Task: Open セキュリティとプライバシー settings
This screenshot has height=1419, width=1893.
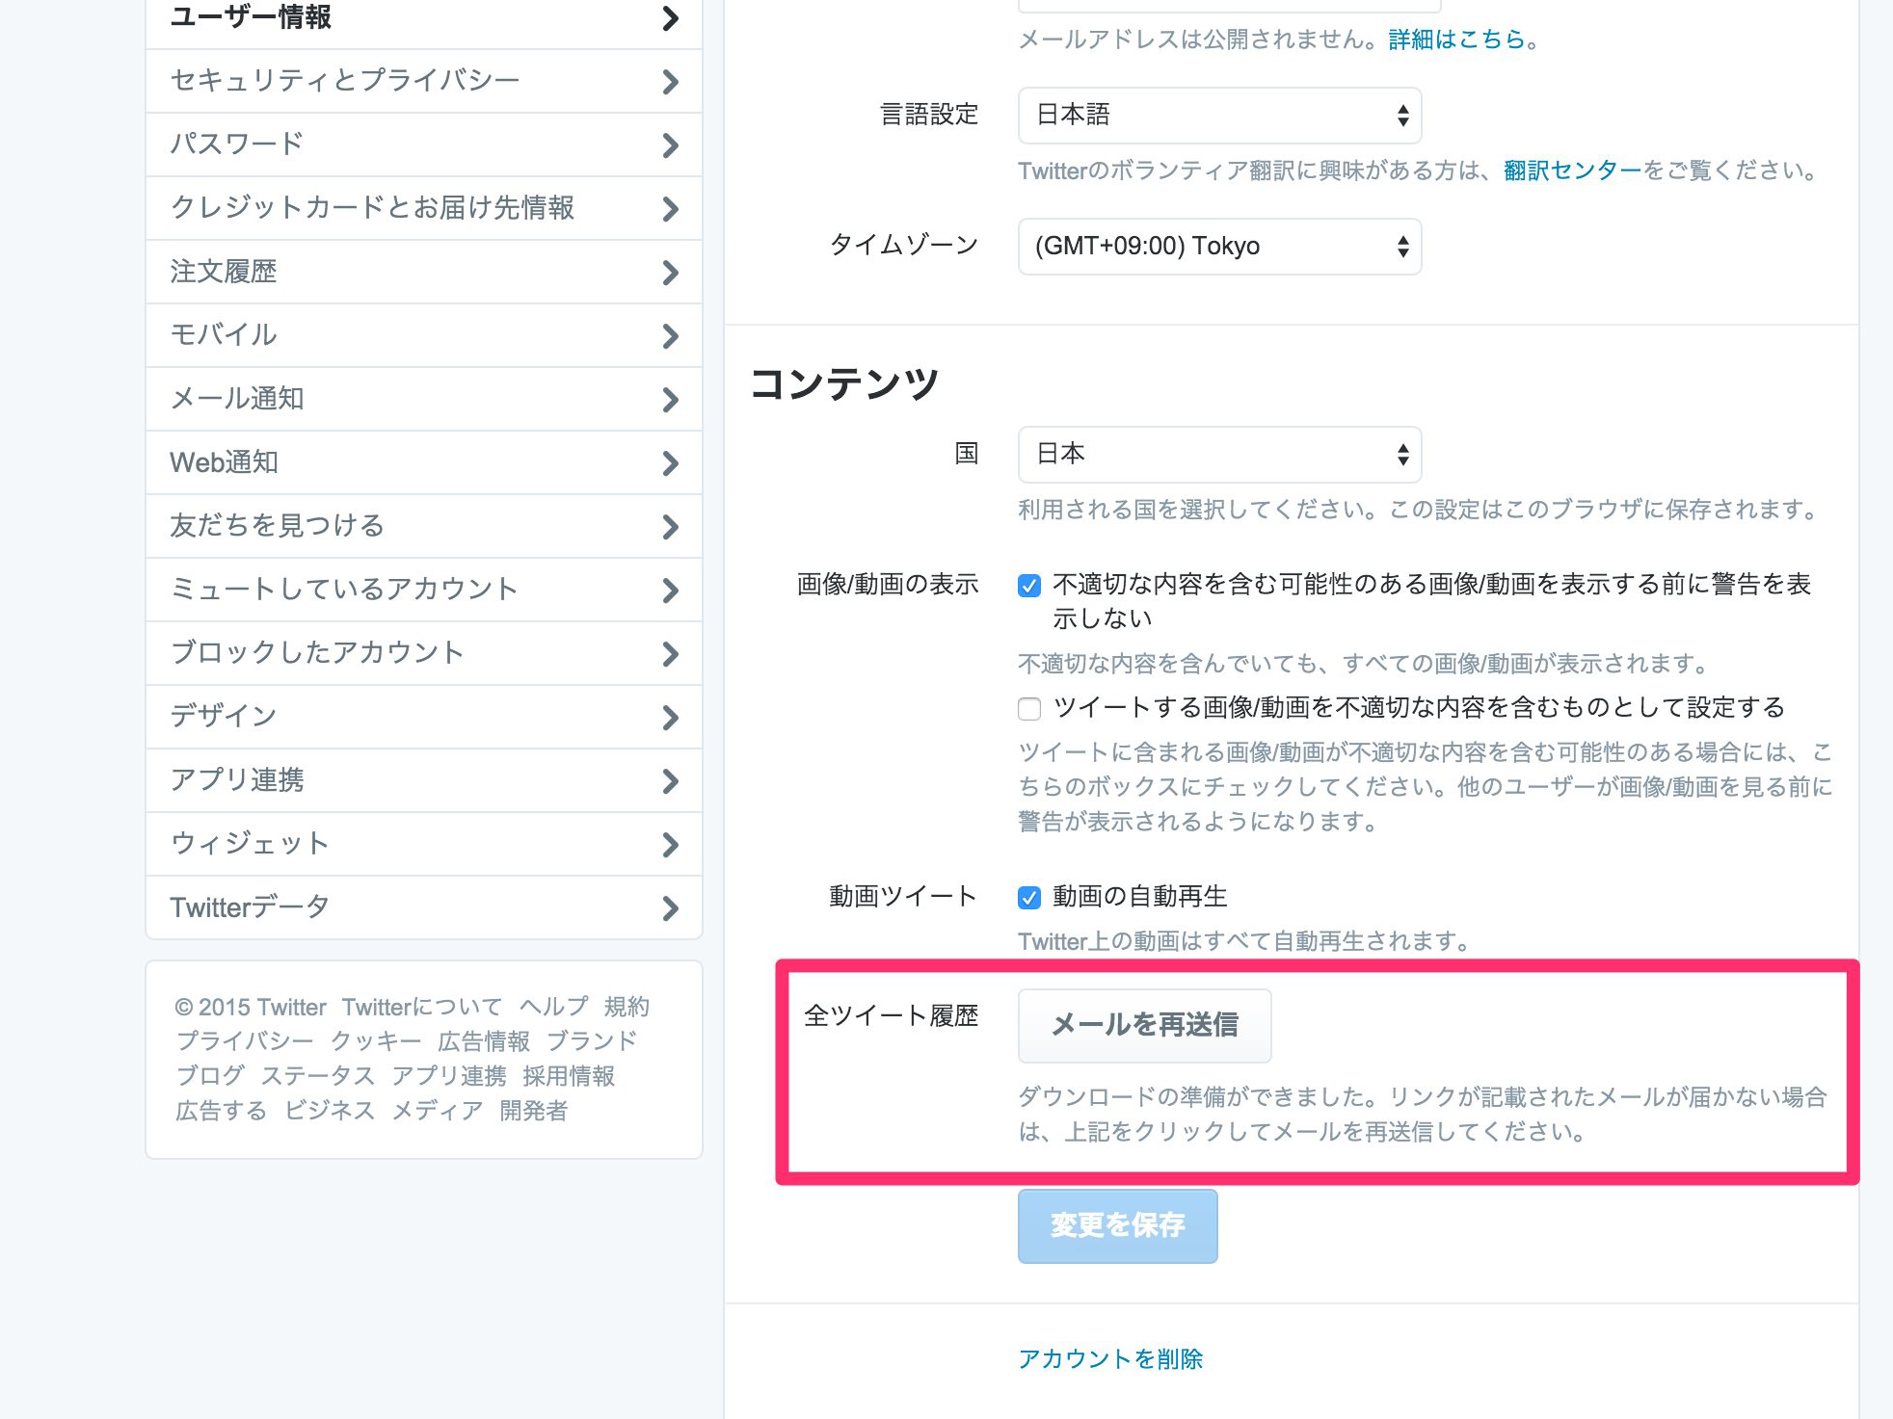Action: (x=424, y=81)
